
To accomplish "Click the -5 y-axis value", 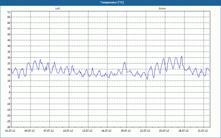I will [9, 98].
